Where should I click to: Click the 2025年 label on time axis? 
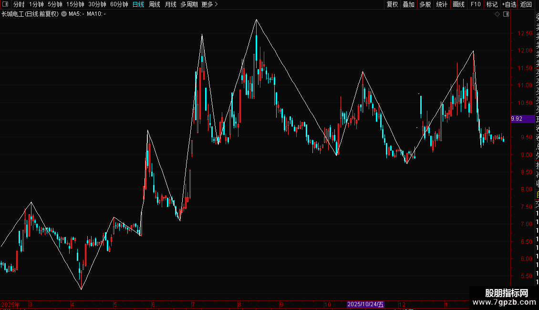(x=10, y=304)
